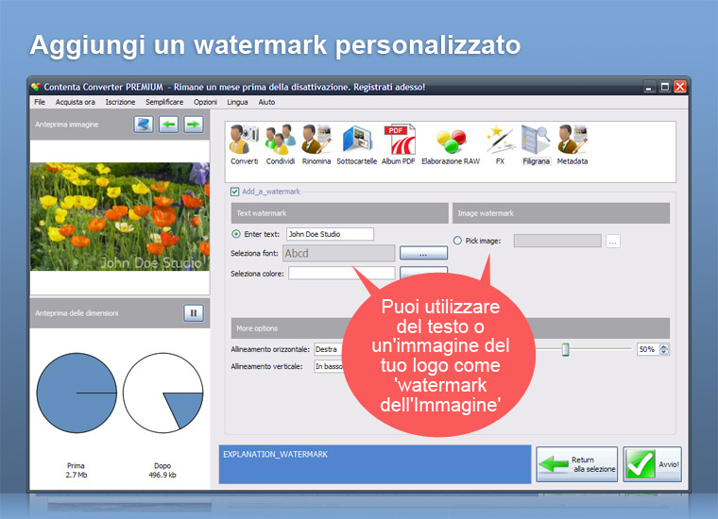Open the Lingua menu
718x519 pixels.
pyautogui.click(x=237, y=102)
